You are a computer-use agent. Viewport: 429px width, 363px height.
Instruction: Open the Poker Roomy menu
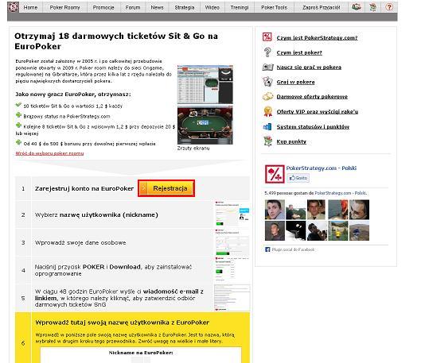point(64,8)
